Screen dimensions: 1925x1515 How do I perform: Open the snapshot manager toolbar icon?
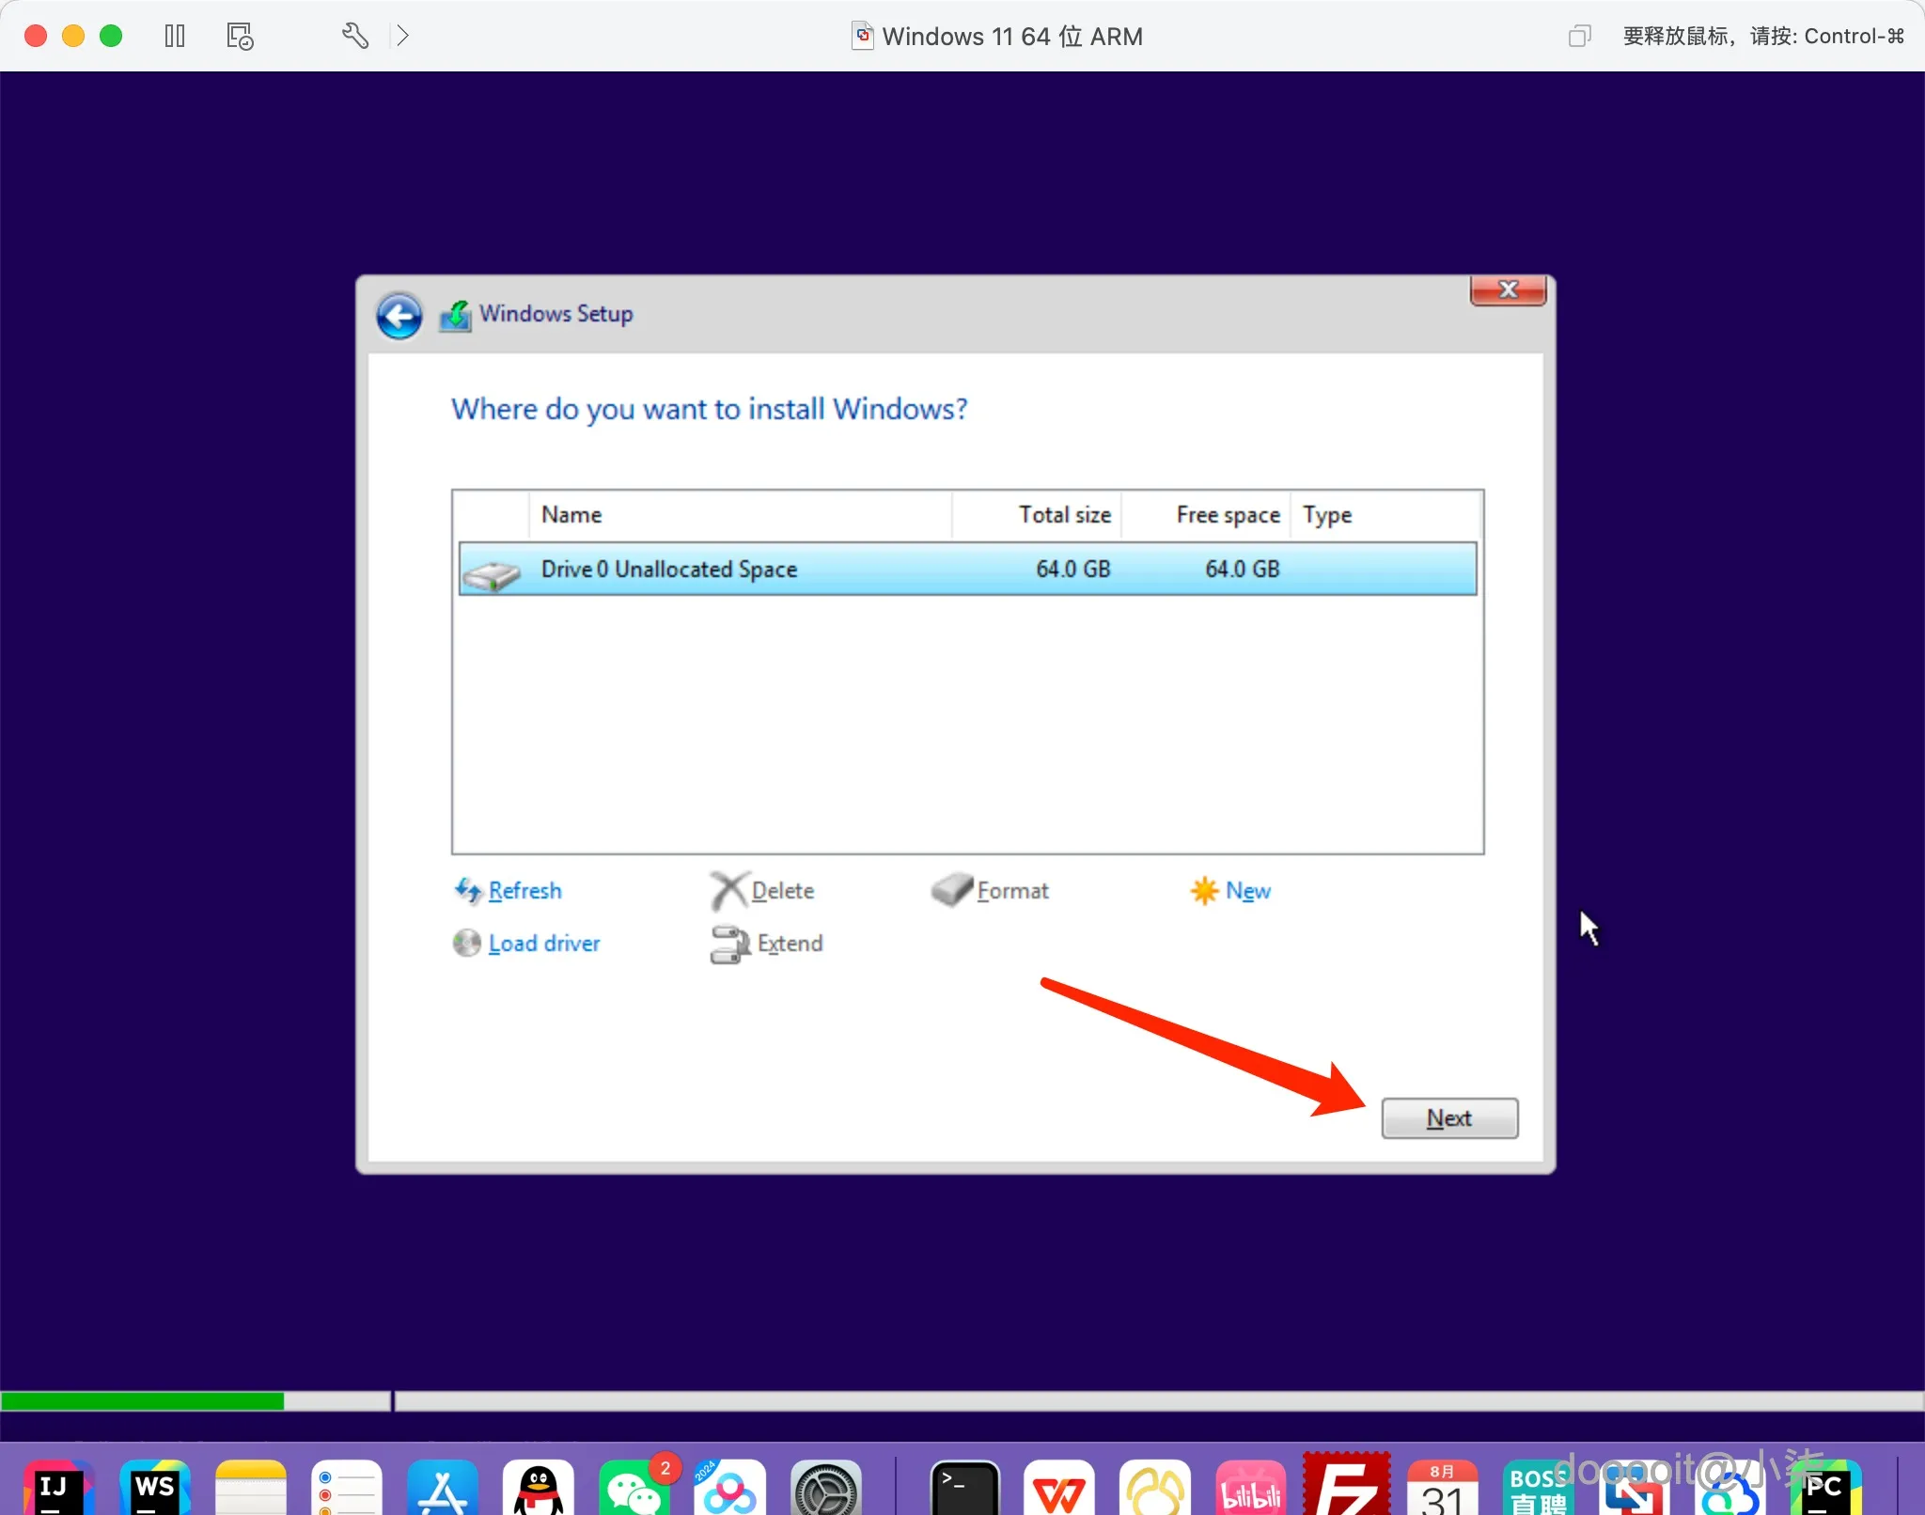click(x=240, y=36)
